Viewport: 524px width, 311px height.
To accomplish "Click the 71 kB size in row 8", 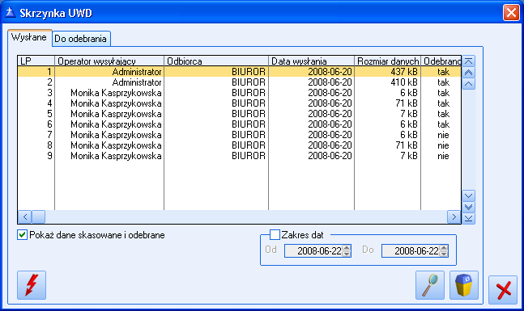I will click(407, 145).
